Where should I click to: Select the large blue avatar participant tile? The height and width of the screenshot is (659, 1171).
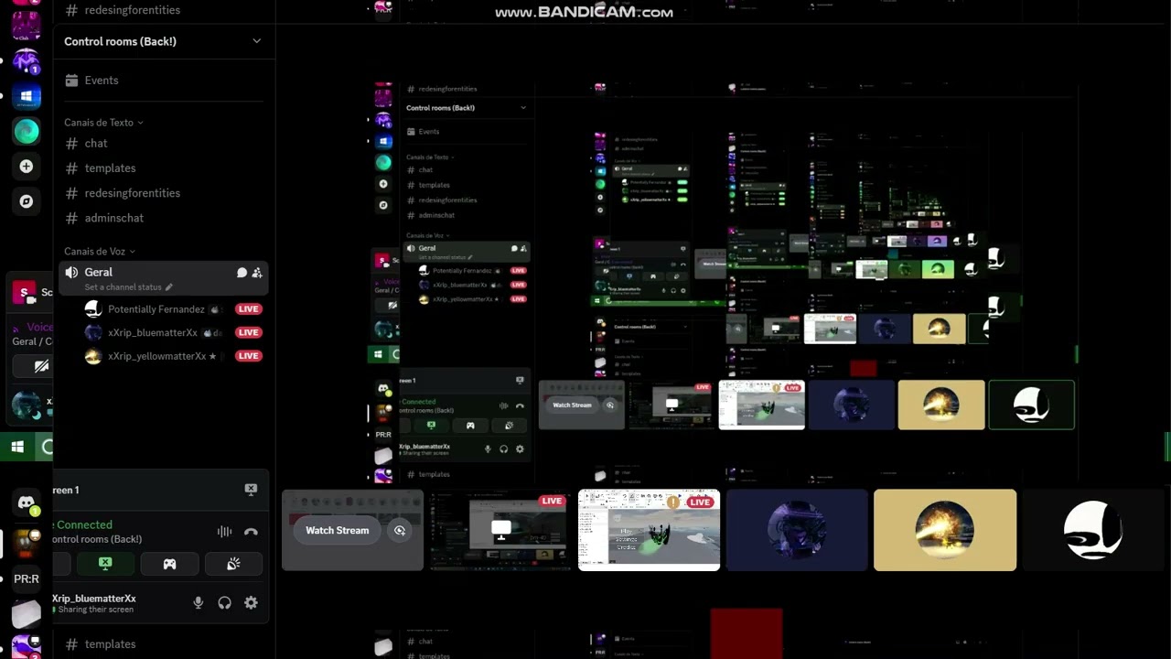tap(797, 530)
